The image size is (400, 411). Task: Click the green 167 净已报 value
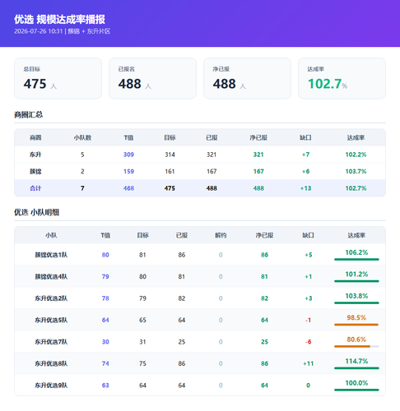[258, 172]
